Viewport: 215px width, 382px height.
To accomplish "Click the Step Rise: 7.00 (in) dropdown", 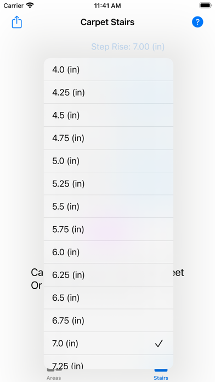I will [128, 47].
